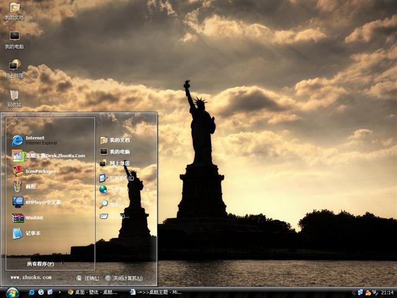Expand hidden system tray icons arrow
Viewport: 397px width, 298px height.
[354, 292]
